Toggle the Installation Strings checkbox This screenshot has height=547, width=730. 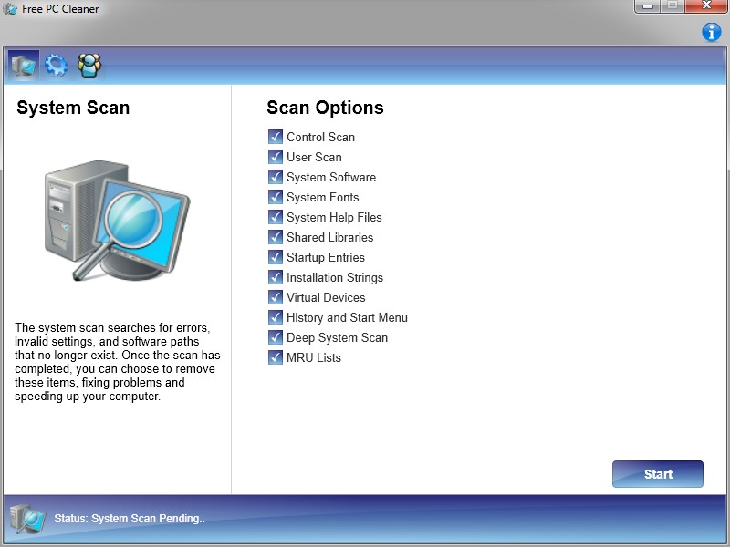coord(276,277)
